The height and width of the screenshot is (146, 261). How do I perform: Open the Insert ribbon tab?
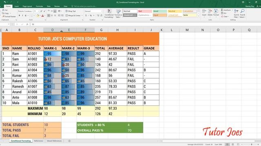point(16,6)
